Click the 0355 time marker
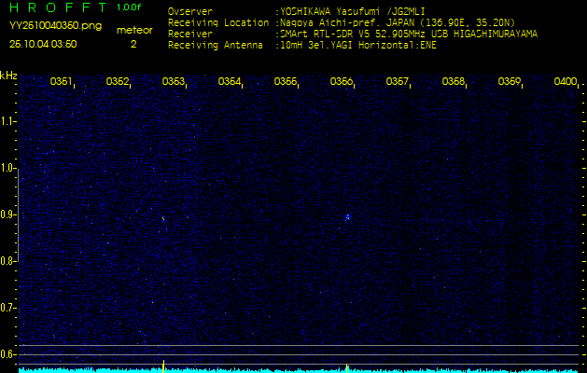Image resolution: width=587 pixels, height=373 pixels. click(x=285, y=81)
